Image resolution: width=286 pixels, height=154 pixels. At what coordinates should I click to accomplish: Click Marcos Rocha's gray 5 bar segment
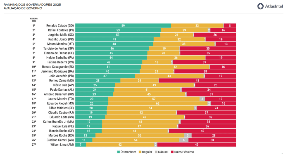tap(187, 135)
